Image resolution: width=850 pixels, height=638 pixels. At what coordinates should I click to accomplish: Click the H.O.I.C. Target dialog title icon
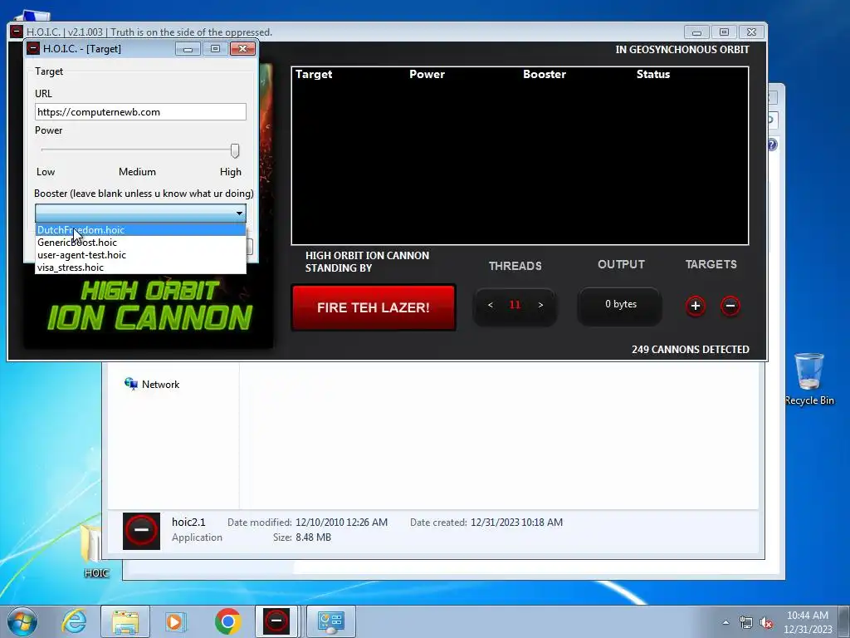click(x=33, y=49)
